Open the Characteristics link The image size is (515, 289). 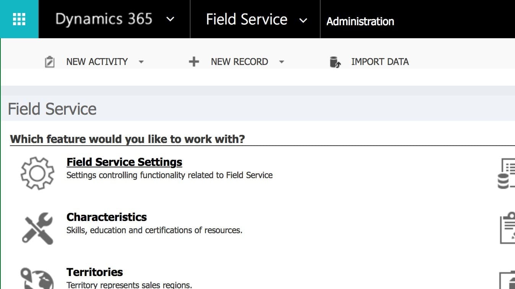point(106,217)
